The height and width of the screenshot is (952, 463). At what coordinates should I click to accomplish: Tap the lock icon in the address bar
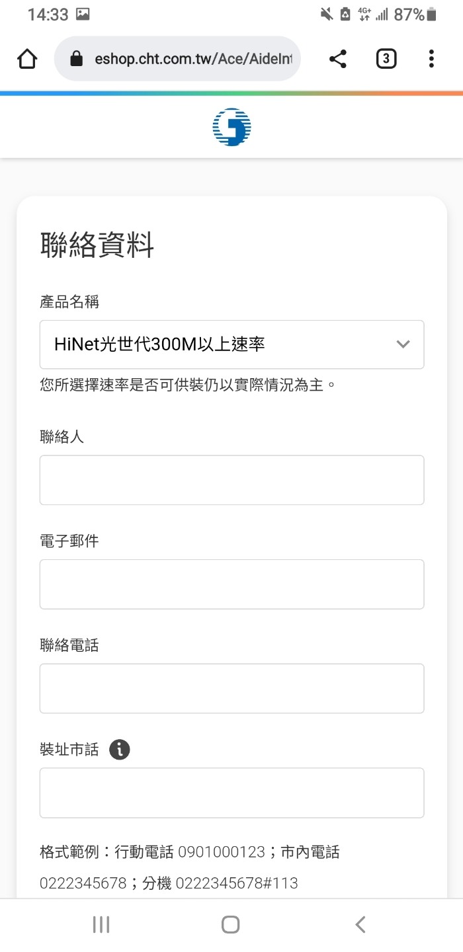(x=77, y=59)
